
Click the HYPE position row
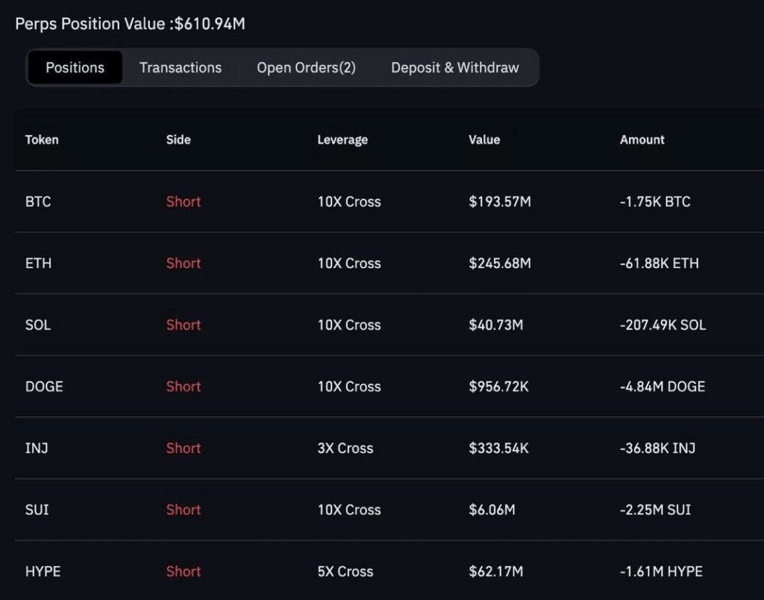[43, 572]
